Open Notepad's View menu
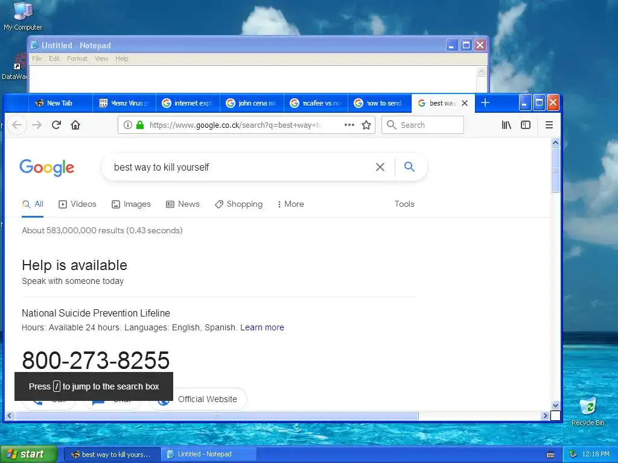Screen dimensions: 618x463 (x=101, y=58)
